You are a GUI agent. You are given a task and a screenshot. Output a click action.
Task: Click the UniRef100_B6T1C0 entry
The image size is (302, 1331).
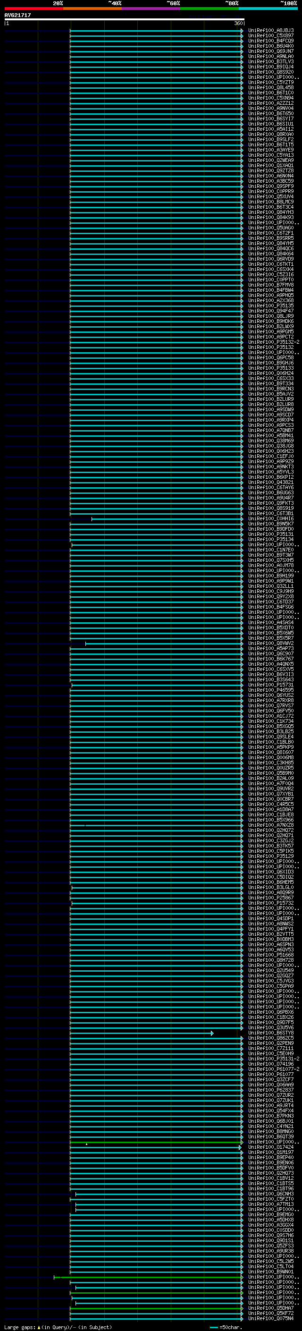coord(271,93)
